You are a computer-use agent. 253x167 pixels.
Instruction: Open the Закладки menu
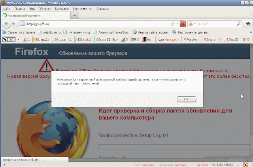(x=62, y=9)
